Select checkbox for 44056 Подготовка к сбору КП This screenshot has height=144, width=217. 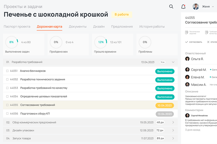[x=7, y=114]
